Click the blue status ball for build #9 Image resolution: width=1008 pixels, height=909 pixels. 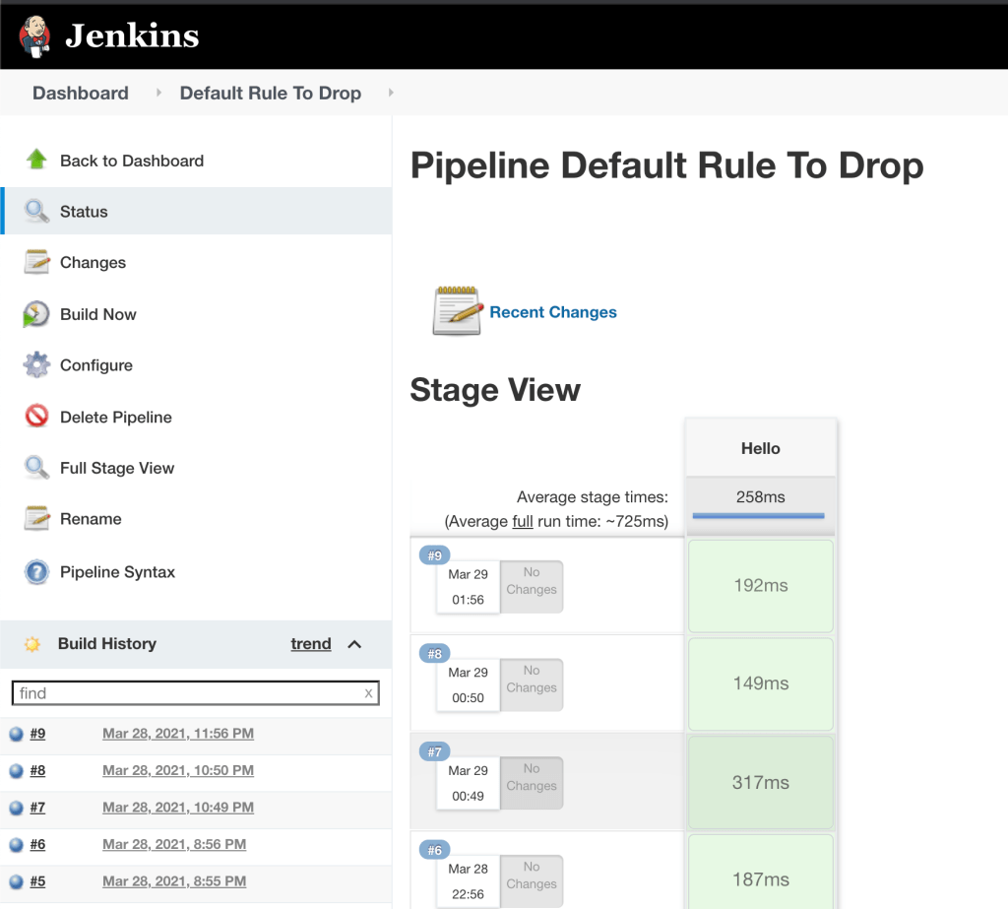16,734
